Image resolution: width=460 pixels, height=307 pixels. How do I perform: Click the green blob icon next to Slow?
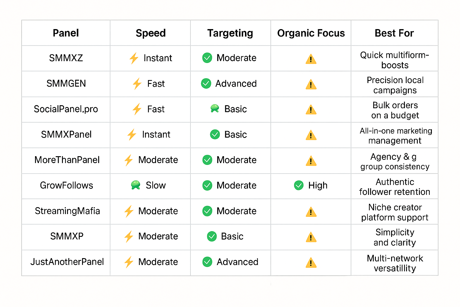click(x=136, y=185)
